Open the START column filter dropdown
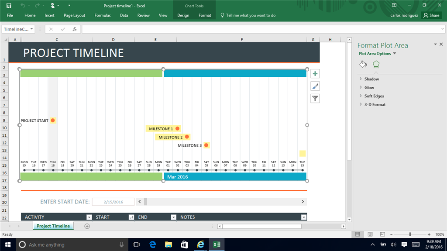 point(131,217)
